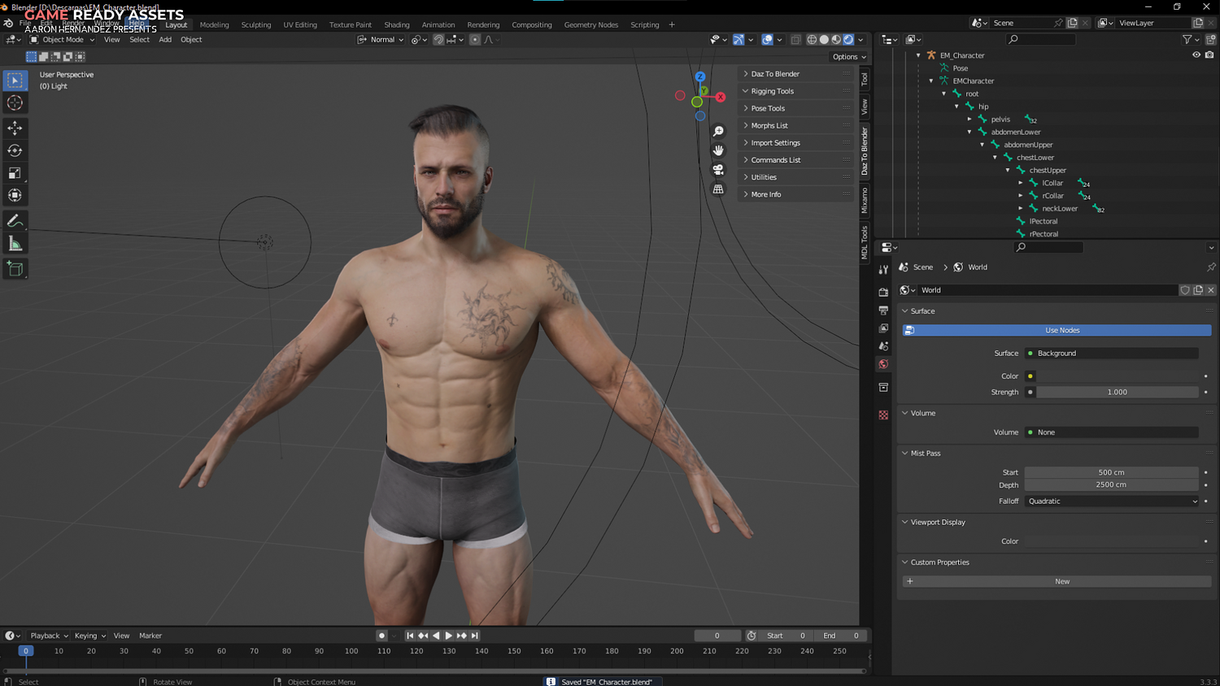Jump to the timeline start frame
The width and height of the screenshot is (1220, 686).
click(410, 636)
